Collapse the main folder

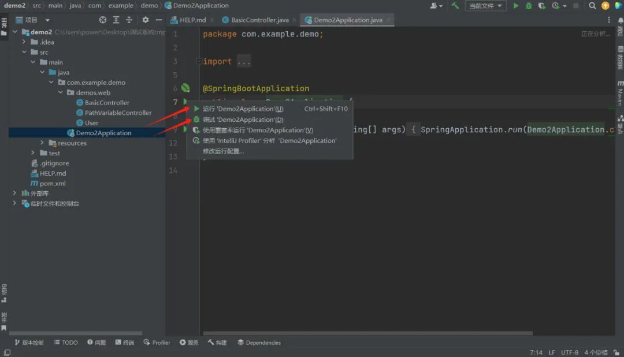point(33,62)
